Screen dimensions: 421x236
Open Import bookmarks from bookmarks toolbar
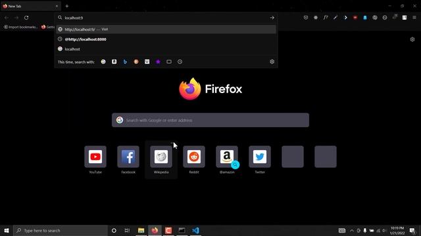(20, 27)
